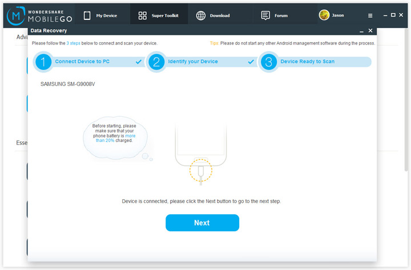This screenshot has height=270, width=411.
Task: Click 'Connect Device to PC' step label
Action: tap(82, 62)
